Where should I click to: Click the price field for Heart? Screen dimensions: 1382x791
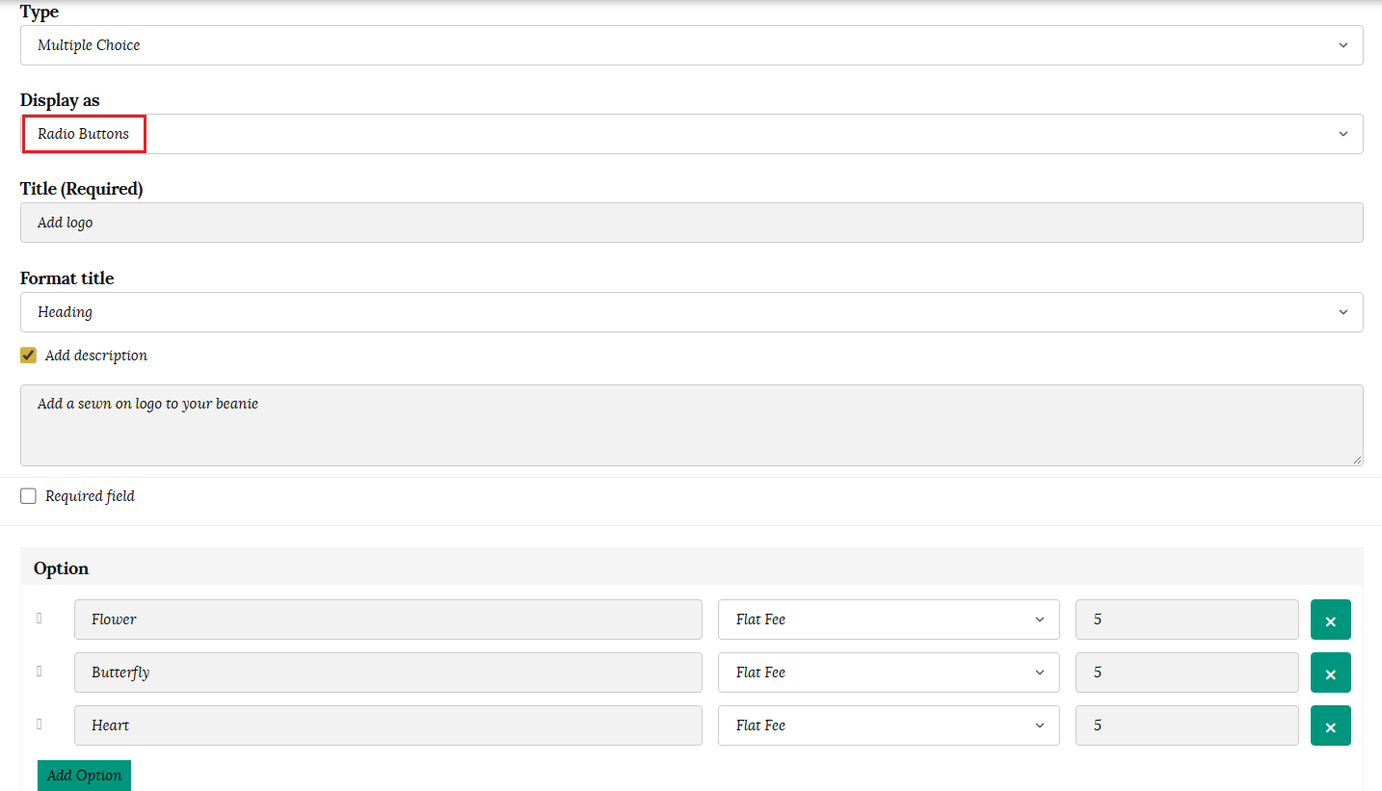(x=1187, y=725)
